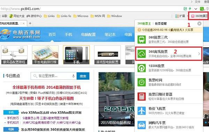Switch to 360抢票王 tab in popup

pos(144,24)
